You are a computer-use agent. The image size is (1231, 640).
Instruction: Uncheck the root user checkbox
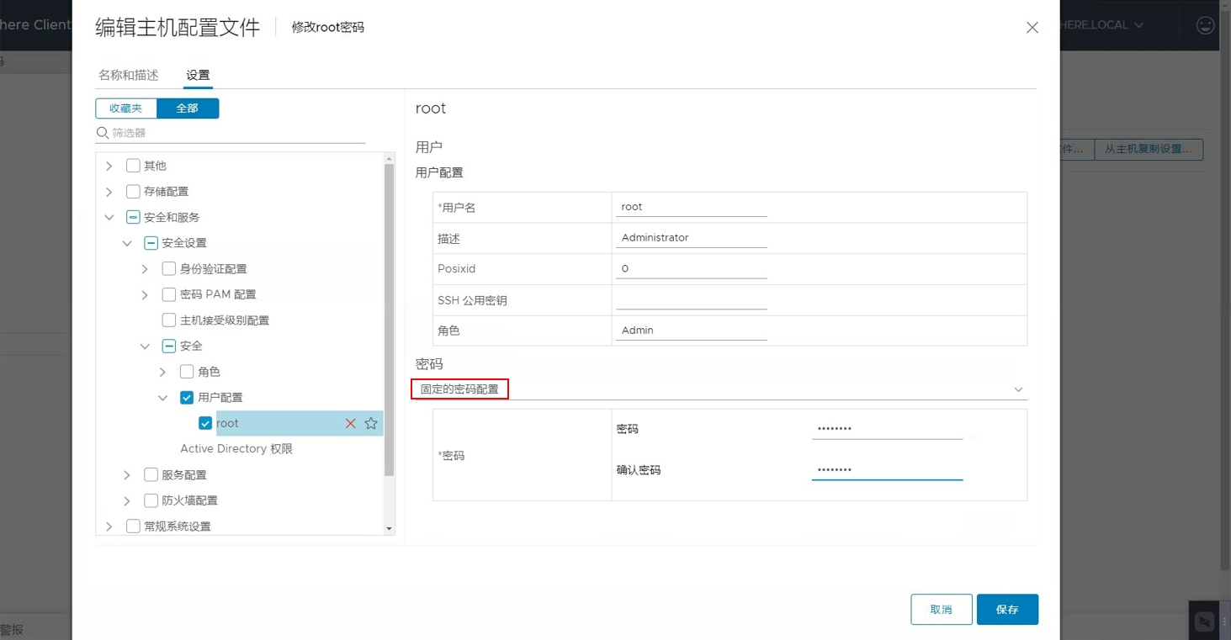click(x=205, y=424)
